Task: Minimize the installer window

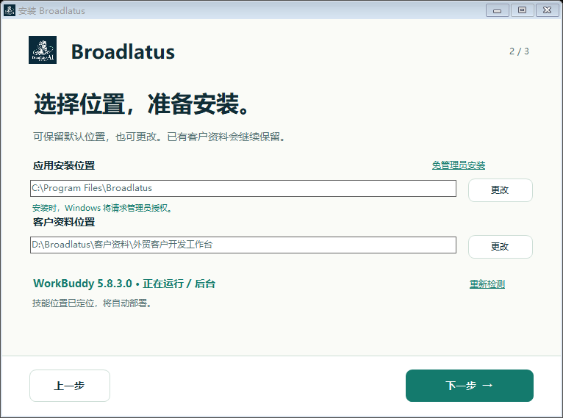Action: click(x=498, y=10)
